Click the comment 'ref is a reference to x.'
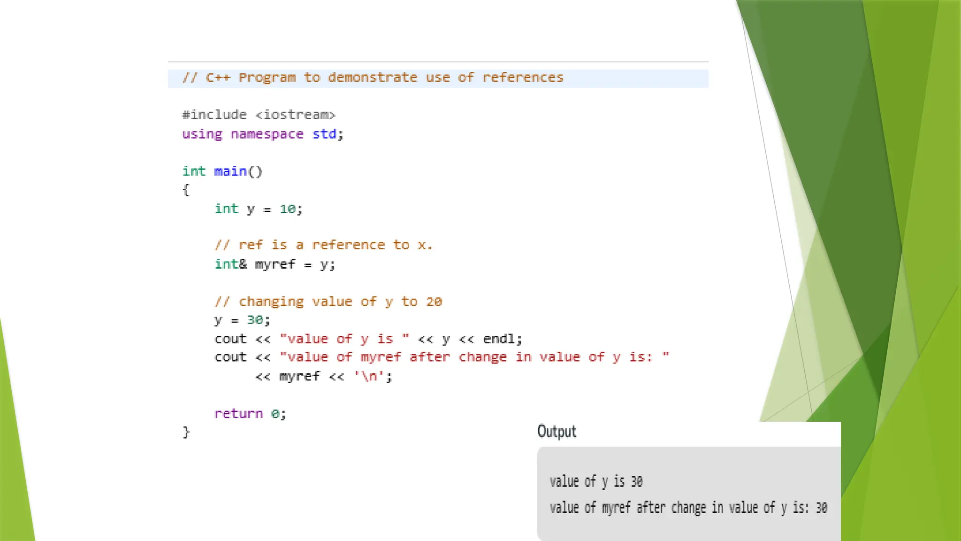 tap(323, 245)
